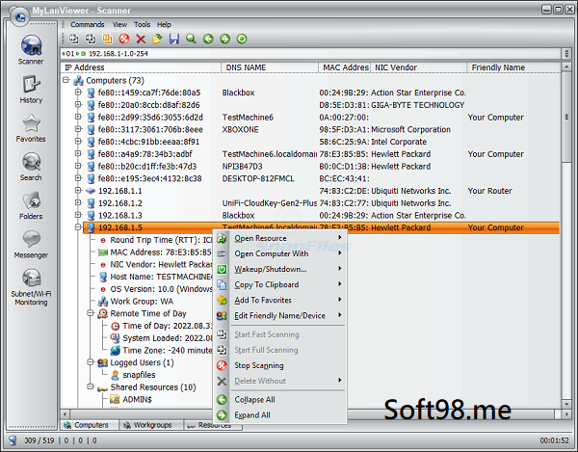Click the blue floppy save toolbar icon
The height and width of the screenshot is (452, 578).
(174, 39)
